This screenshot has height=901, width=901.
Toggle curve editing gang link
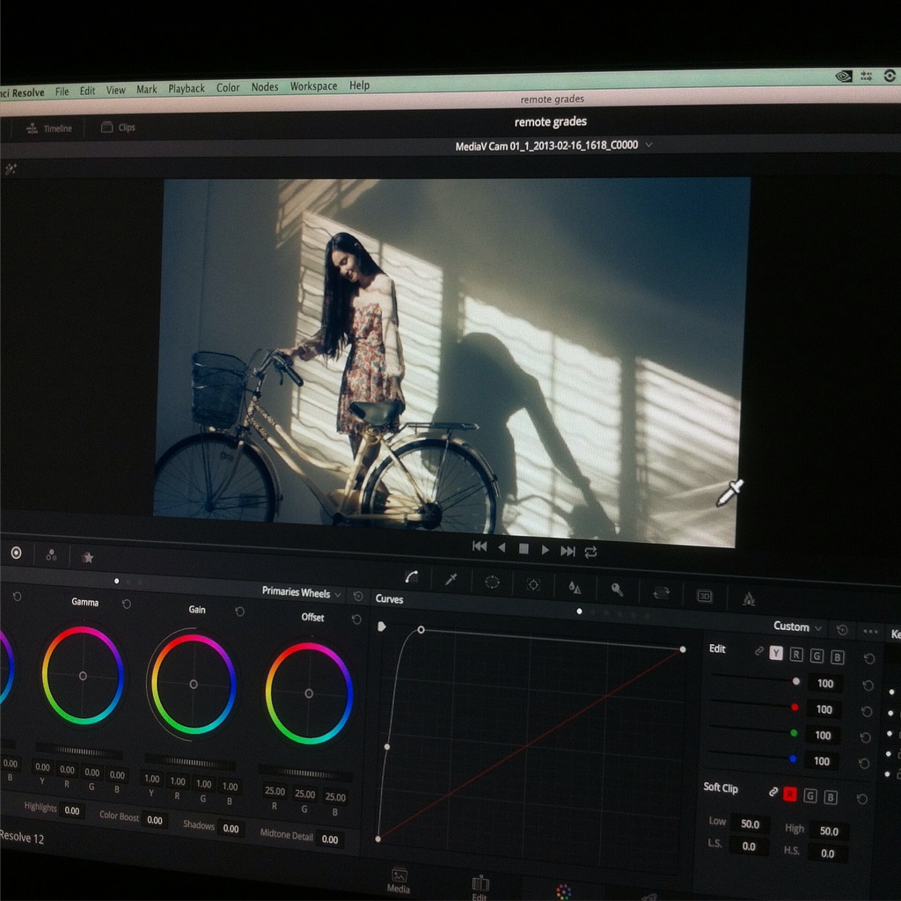758,651
